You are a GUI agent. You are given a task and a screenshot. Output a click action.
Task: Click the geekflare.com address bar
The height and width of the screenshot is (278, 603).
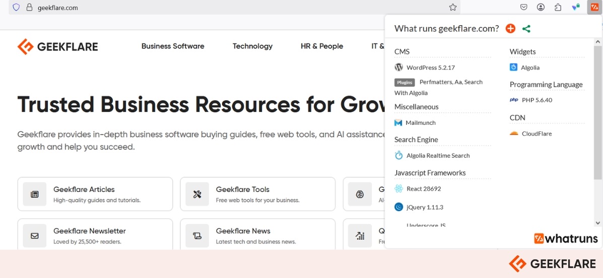click(x=235, y=8)
